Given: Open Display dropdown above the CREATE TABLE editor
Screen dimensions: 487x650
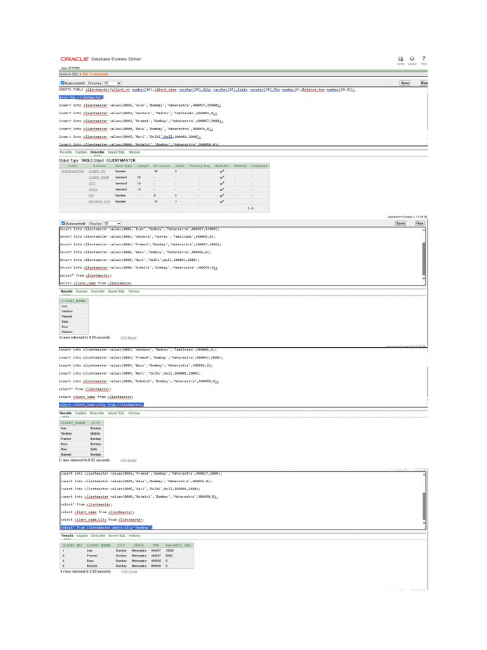Looking at the screenshot, I should click(112, 83).
